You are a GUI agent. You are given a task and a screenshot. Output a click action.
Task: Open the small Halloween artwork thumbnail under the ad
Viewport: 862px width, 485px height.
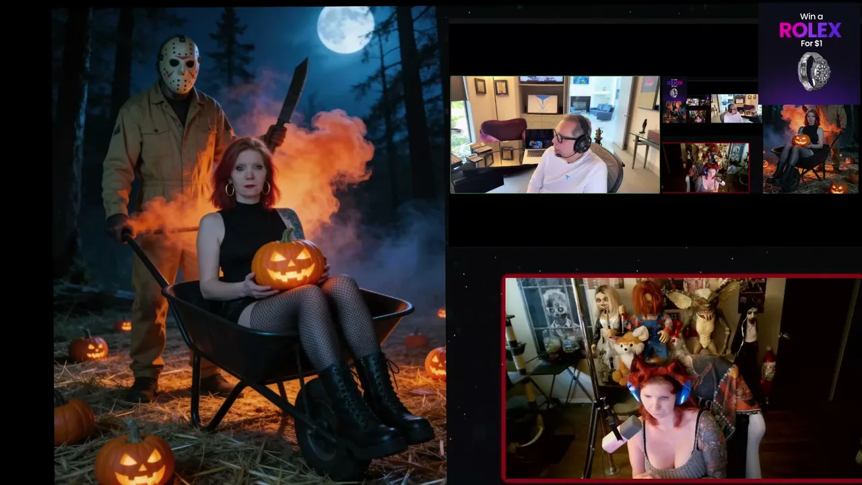pos(811,149)
